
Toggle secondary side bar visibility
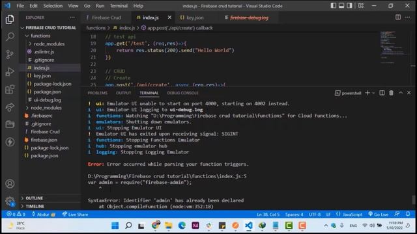(x=349, y=6)
